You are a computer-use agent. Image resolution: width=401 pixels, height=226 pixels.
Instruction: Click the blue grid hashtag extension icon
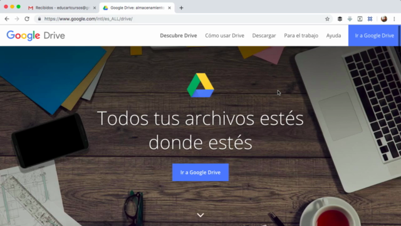pos(370,19)
